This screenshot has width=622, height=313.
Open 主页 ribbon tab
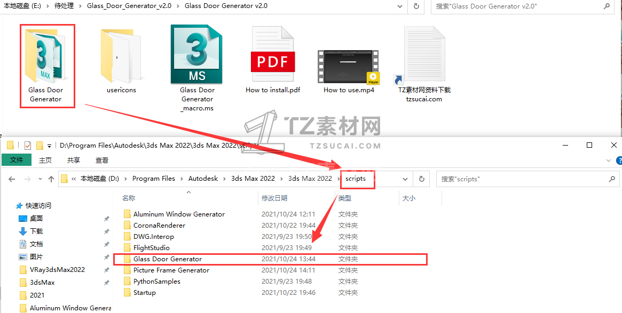(x=45, y=160)
